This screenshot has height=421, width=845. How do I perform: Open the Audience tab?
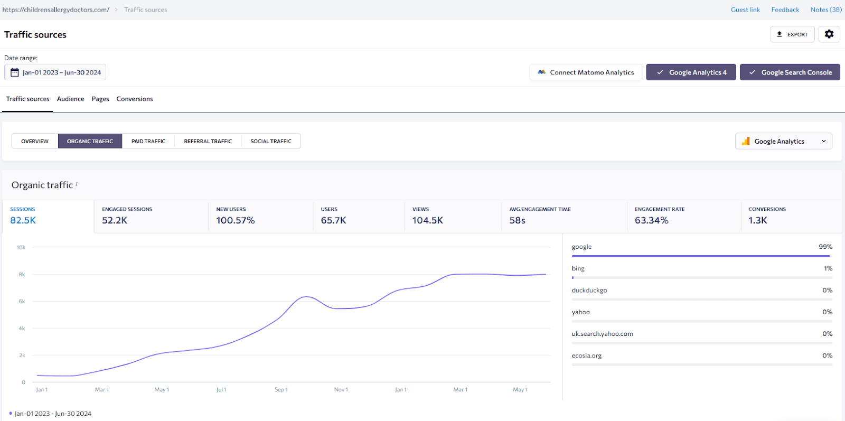click(70, 99)
